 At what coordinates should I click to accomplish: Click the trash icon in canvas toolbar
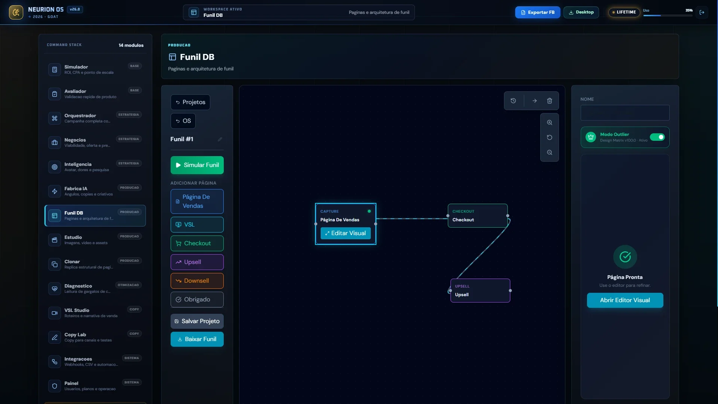(x=549, y=101)
